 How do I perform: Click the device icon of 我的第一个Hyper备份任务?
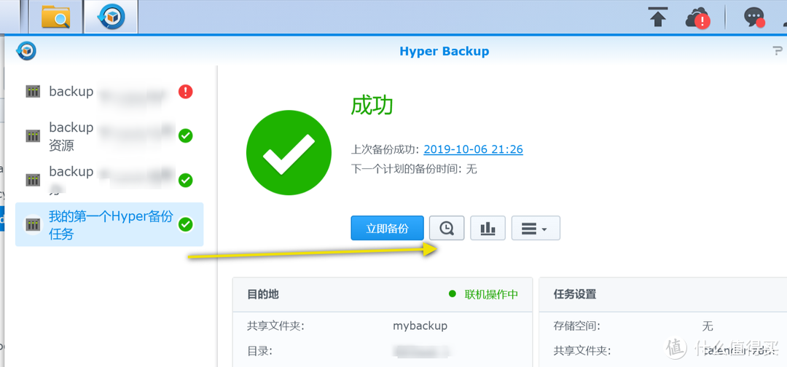33,224
